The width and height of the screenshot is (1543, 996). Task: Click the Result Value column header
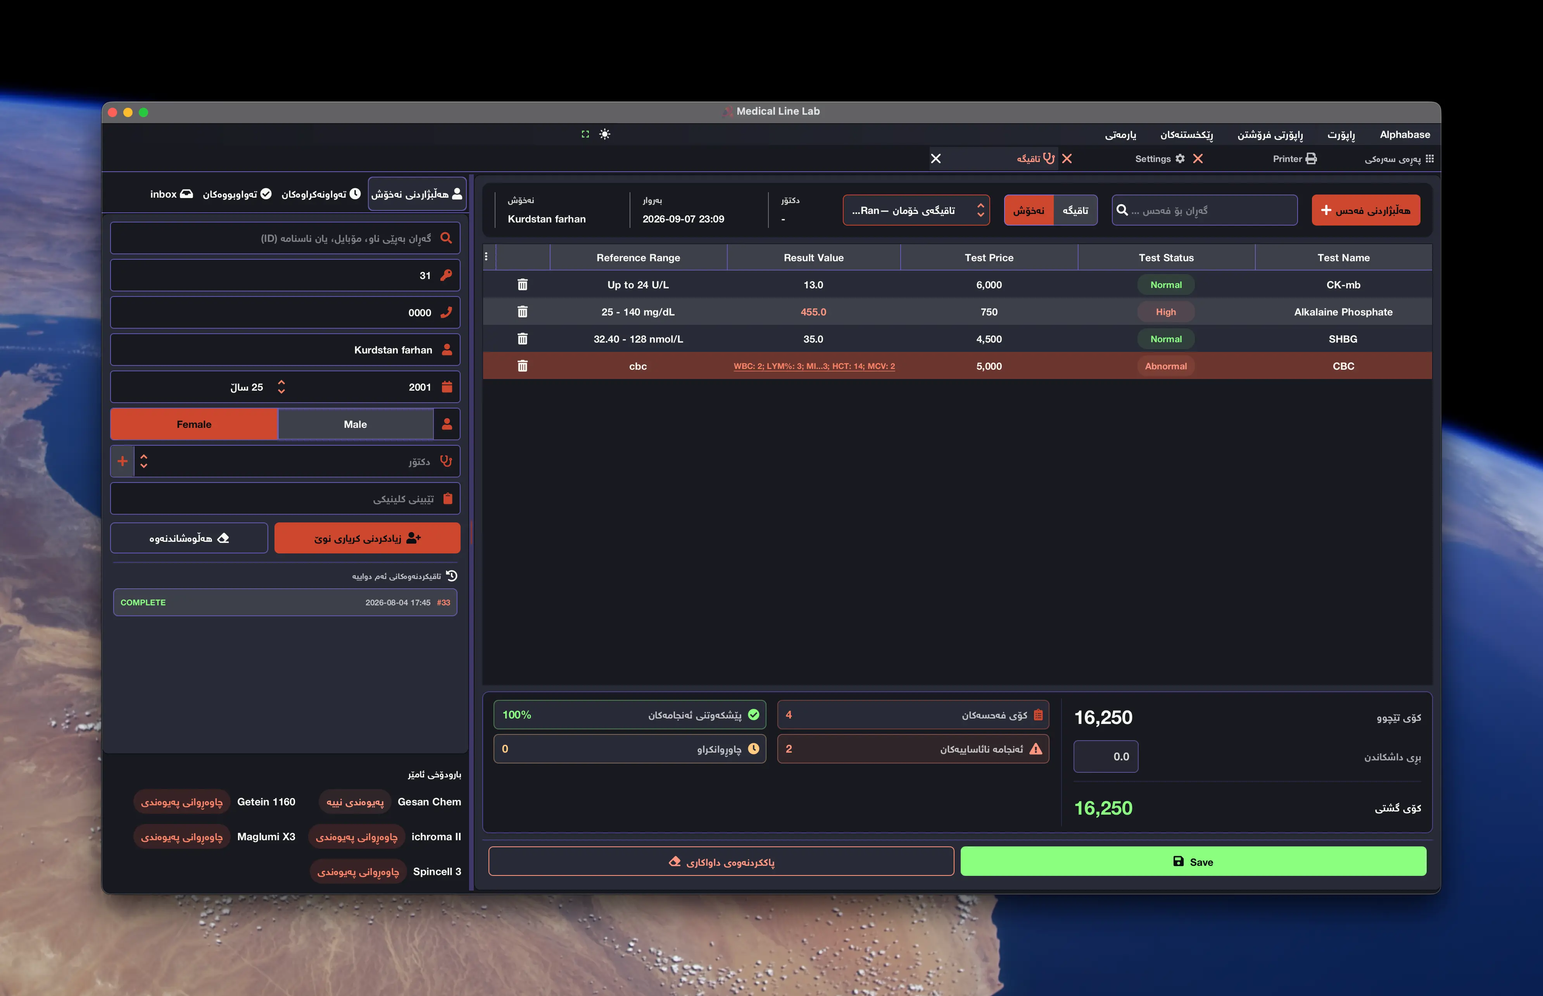coord(814,257)
